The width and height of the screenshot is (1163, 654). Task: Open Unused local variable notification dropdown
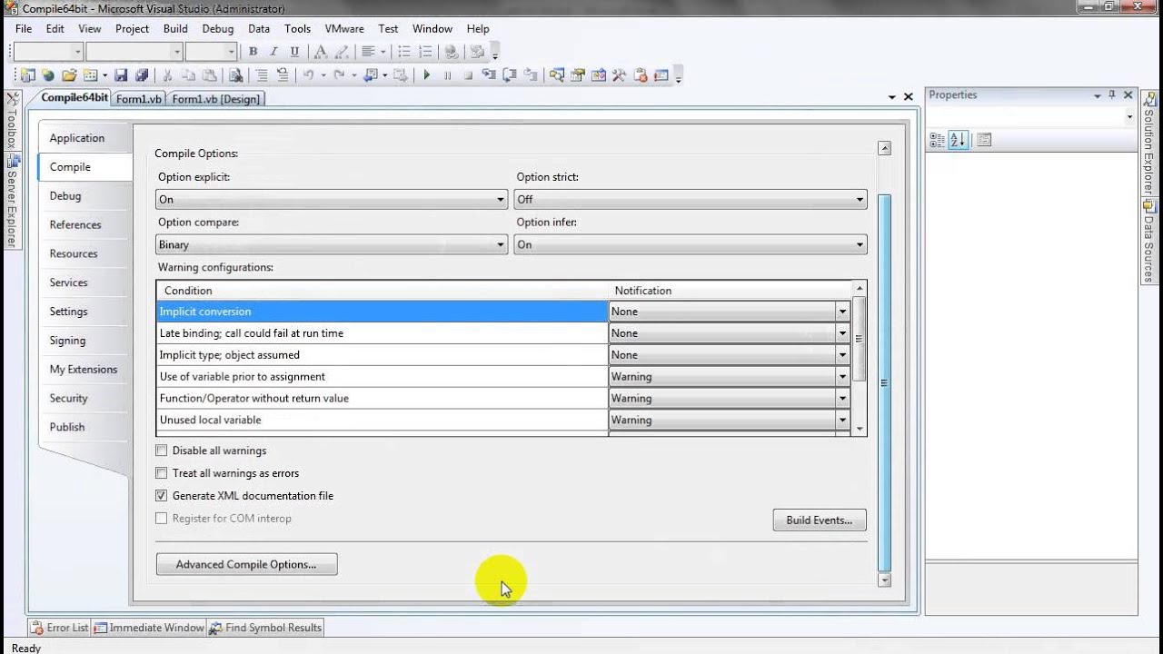click(842, 420)
